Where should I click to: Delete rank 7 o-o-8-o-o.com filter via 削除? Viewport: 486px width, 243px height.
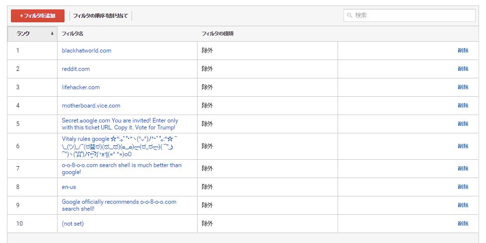(463, 169)
